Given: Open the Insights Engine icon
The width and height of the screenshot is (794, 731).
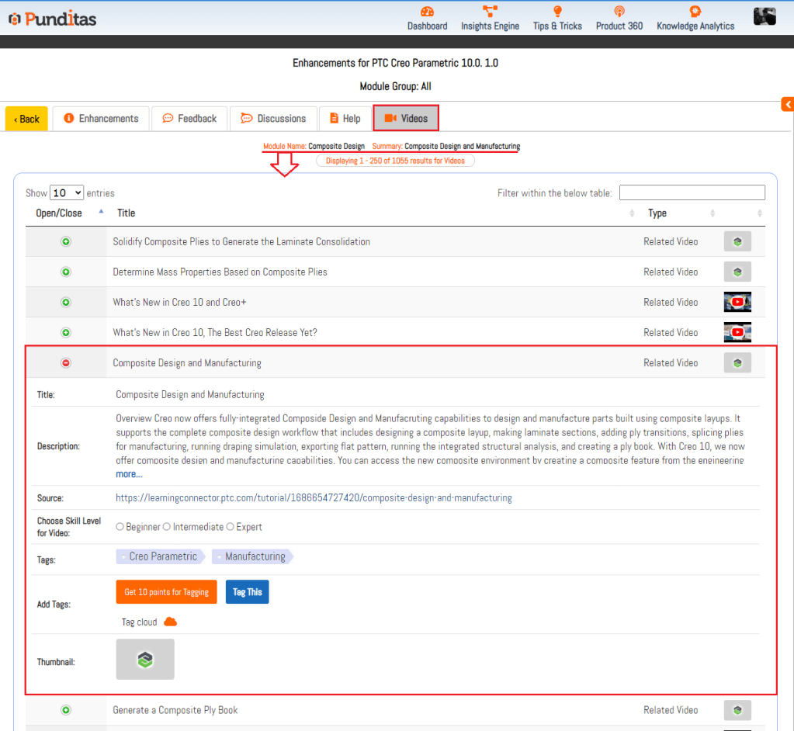Looking at the screenshot, I should 490,12.
